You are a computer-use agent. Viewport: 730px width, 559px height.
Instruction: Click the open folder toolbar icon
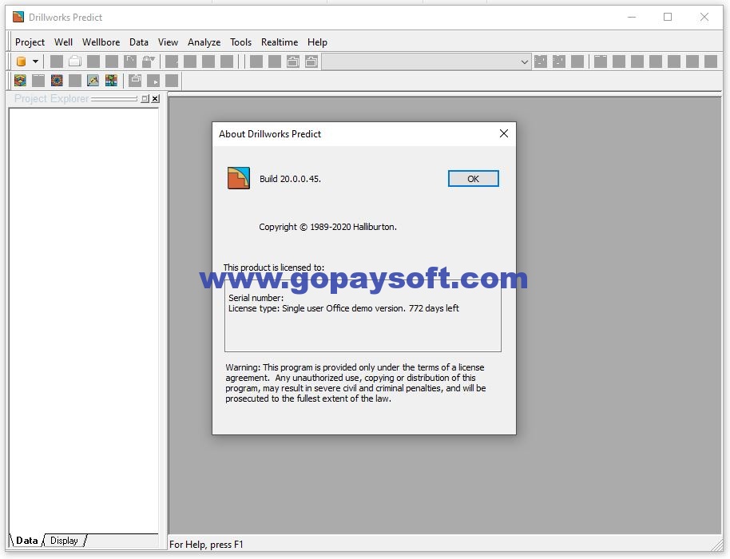(x=75, y=61)
